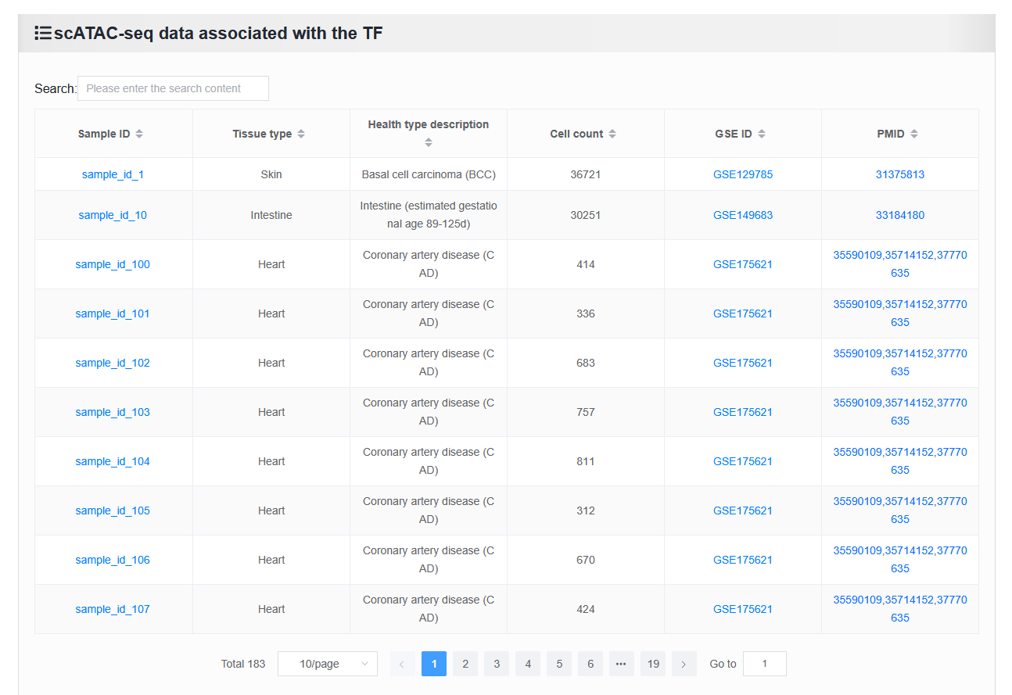
Task: Focus the Search content input field
Action: coord(173,88)
